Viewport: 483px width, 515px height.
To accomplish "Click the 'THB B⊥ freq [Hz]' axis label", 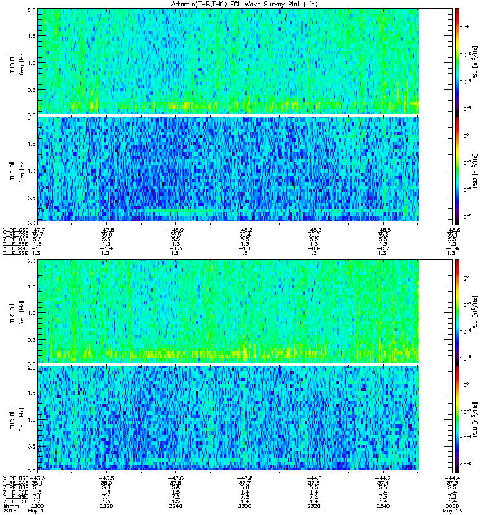I will (x=17, y=62).
